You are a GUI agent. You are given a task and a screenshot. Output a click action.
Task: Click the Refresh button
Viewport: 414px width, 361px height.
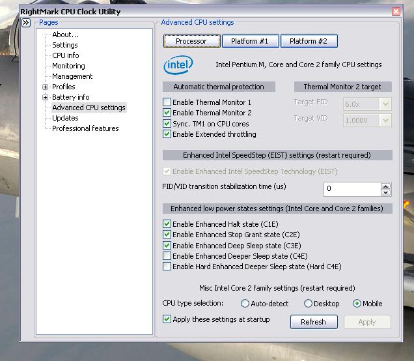click(314, 322)
